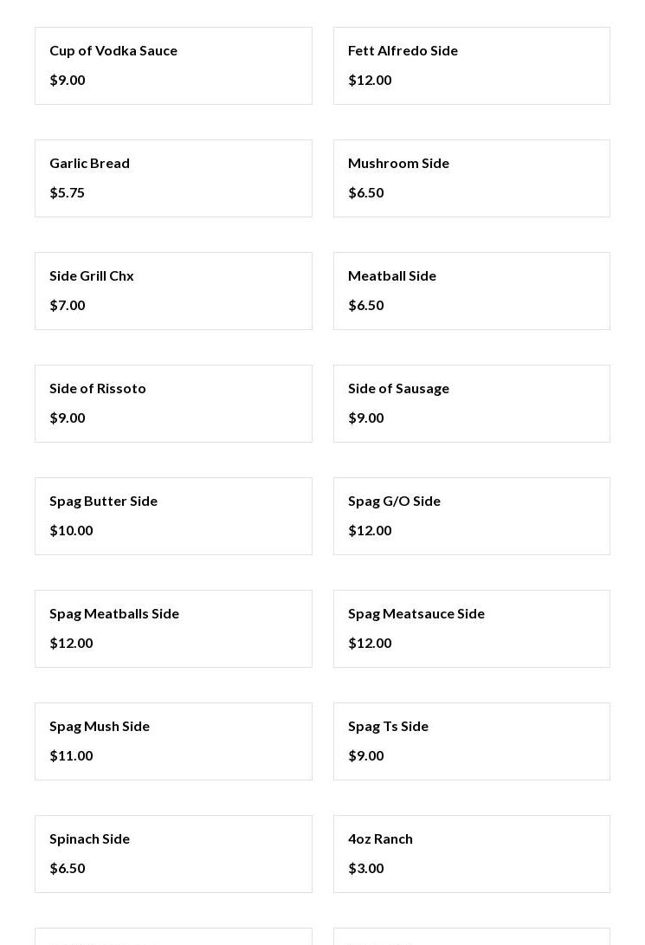Select the Spinach Side item
645x945 pixels.
[x=173, y=854]
